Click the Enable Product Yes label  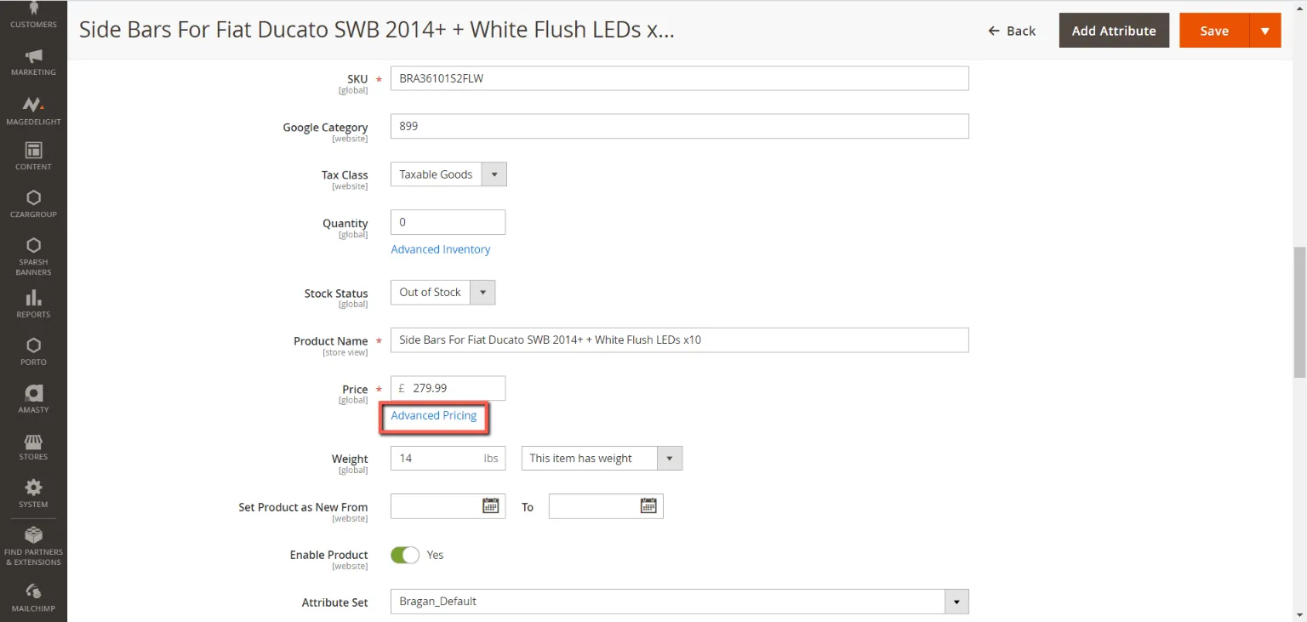point(435,555)
